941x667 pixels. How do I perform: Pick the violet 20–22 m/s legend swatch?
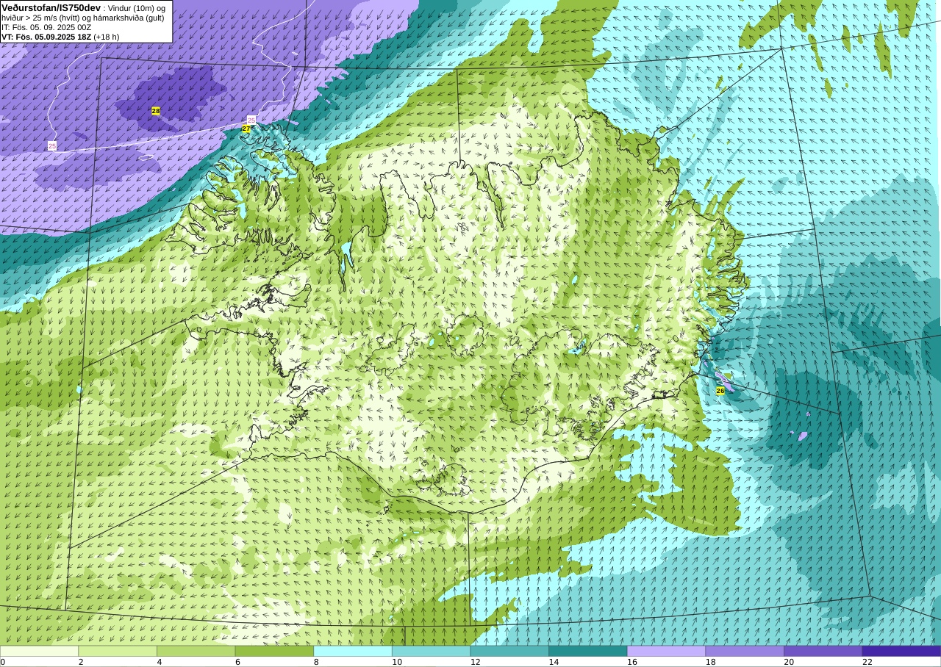(x=823, y=651)
